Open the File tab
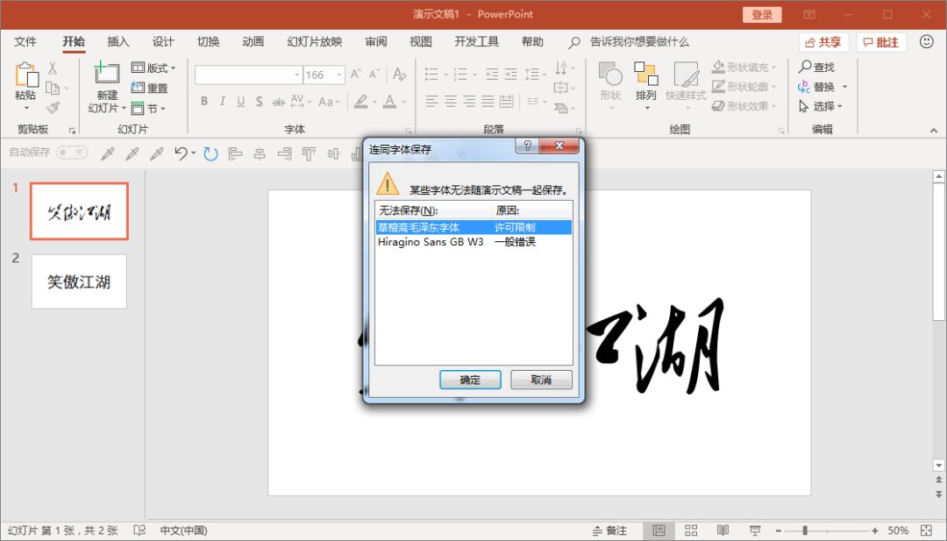 [25, 42]
